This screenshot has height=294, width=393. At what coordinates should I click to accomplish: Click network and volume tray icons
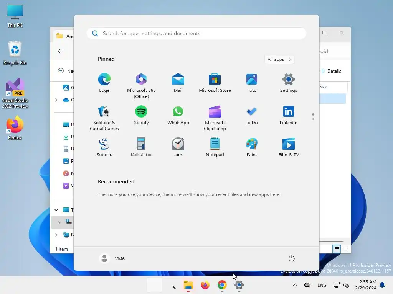point(341,285)
